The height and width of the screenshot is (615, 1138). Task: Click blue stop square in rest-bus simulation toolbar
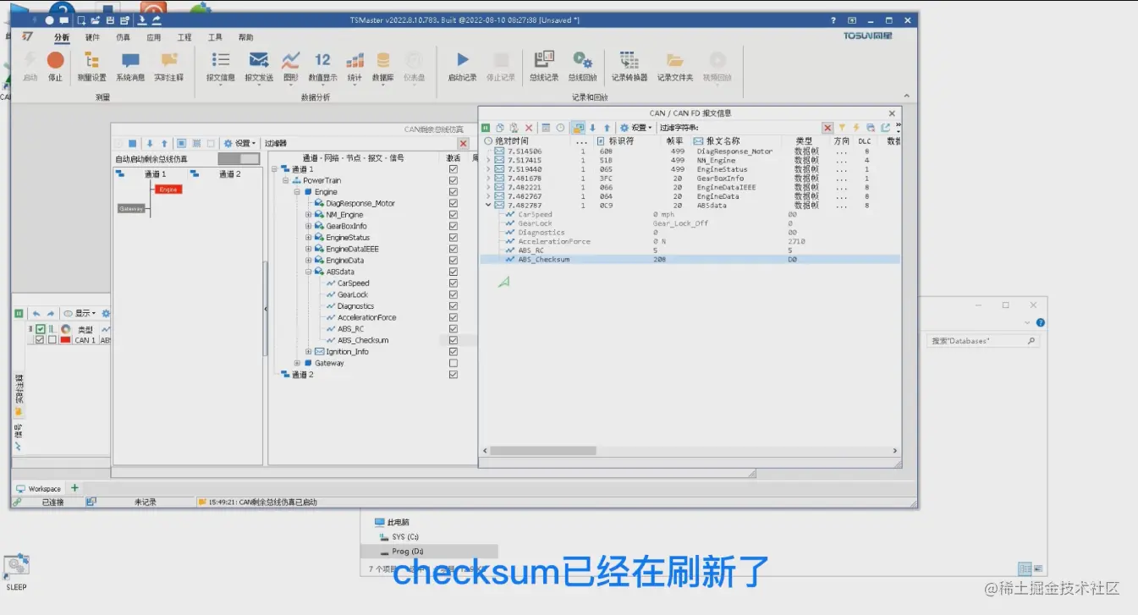133,143
